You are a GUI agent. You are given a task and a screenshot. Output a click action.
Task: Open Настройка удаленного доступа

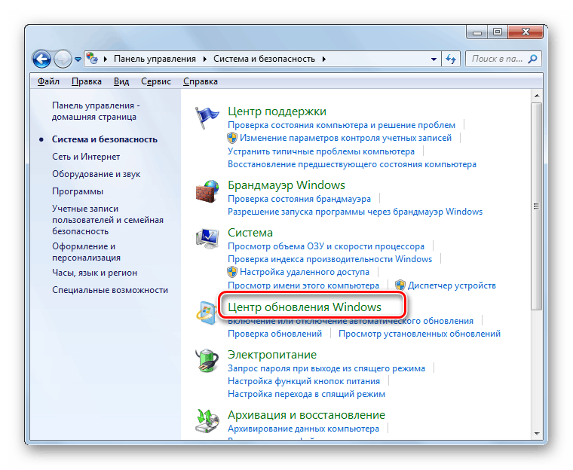305,272
